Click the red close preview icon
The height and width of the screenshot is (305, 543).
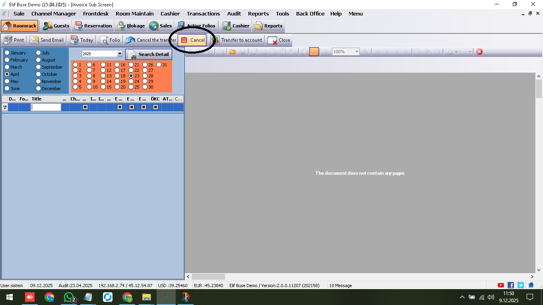pos(479,52)
